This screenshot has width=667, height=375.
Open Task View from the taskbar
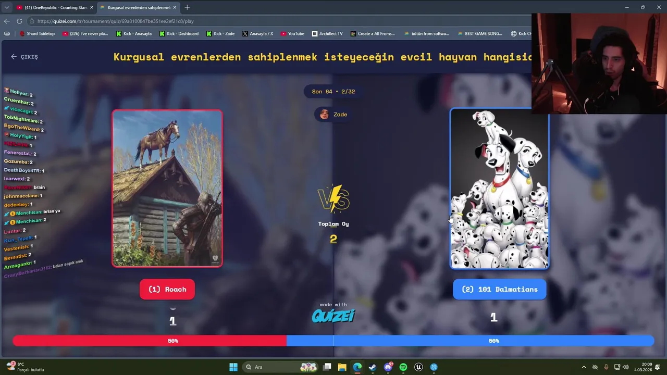[x=327, y=367]
